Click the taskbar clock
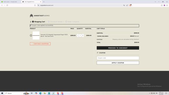The image size is (169, 95). coord(161,93)
